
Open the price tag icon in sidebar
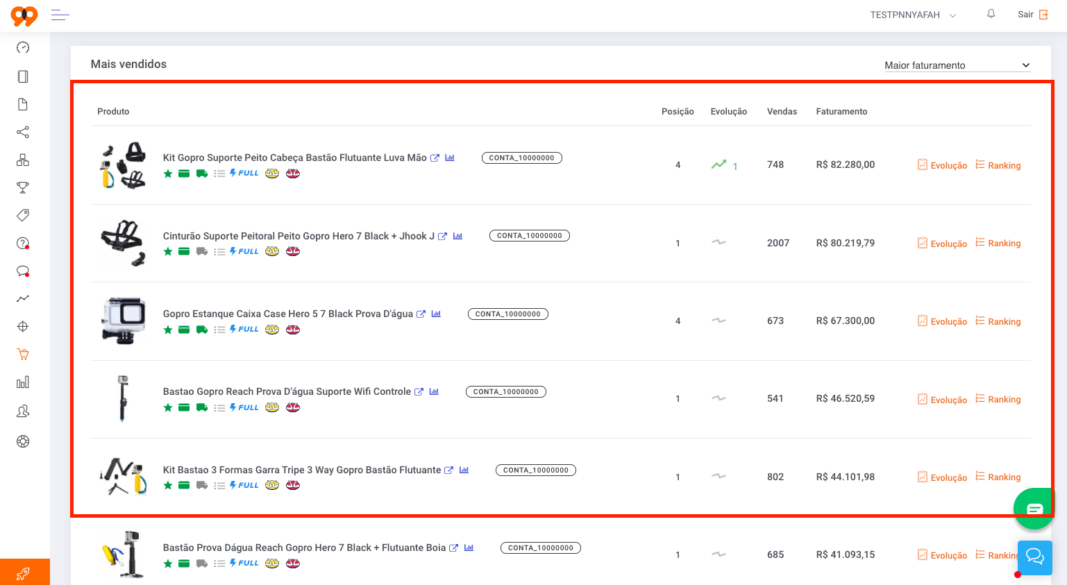23,215
